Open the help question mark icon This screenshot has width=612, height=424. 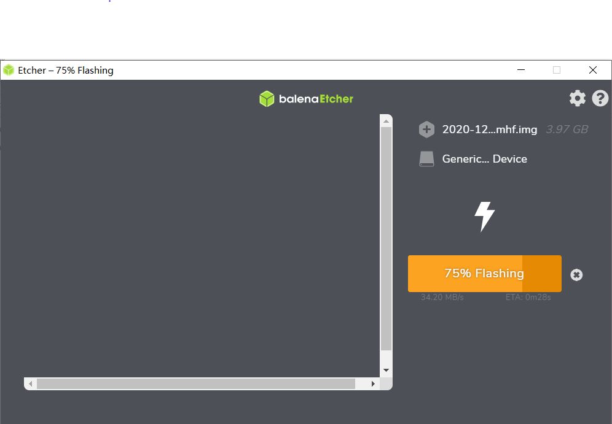coord(600,98)
